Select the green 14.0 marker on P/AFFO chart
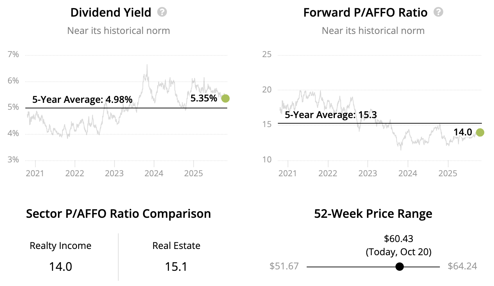 pyautogui.click(x=480, y=132)
